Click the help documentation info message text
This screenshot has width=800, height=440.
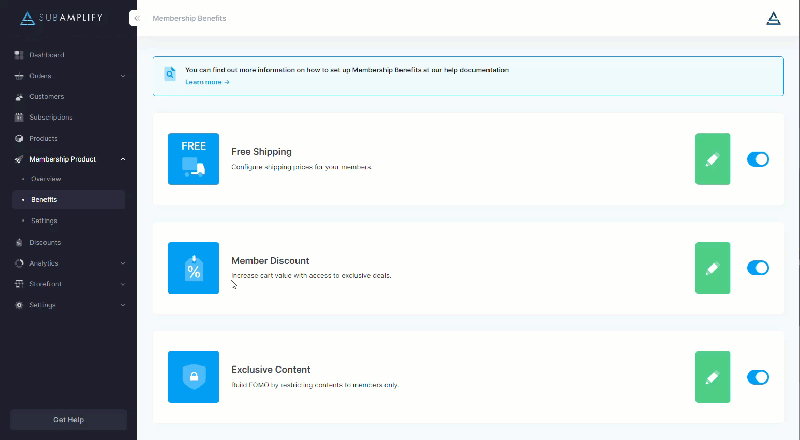click(x=347, y=70)
